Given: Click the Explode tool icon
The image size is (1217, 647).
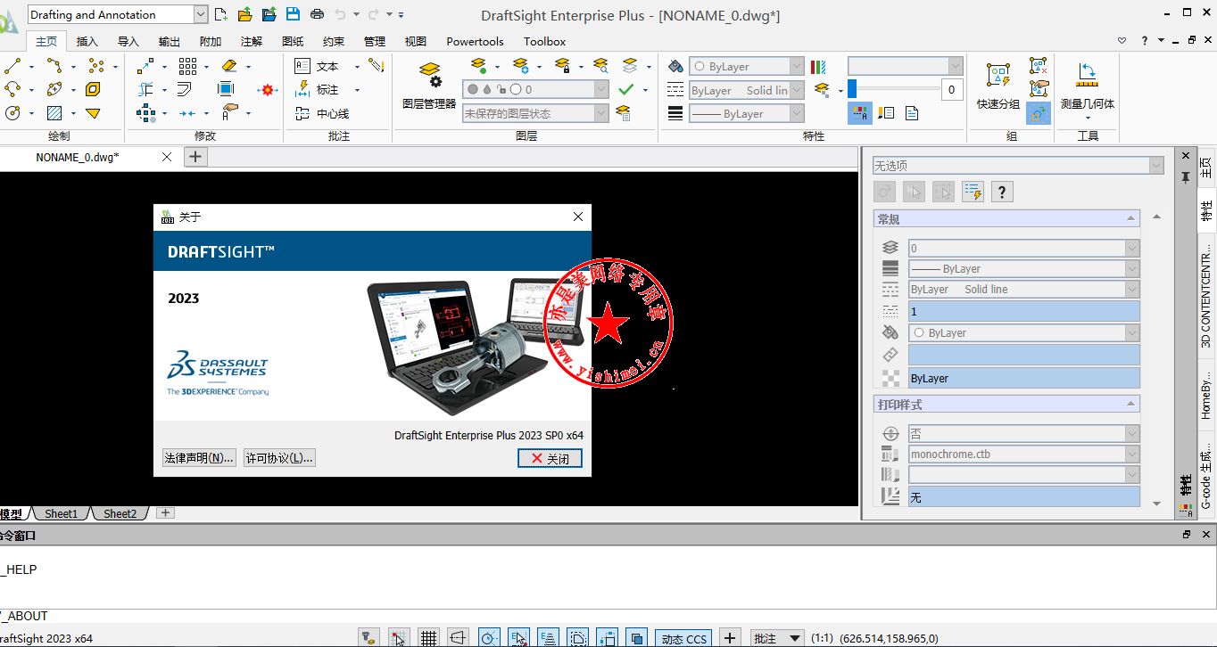Looking at the screenshot, I should click(x=268, y=90).
